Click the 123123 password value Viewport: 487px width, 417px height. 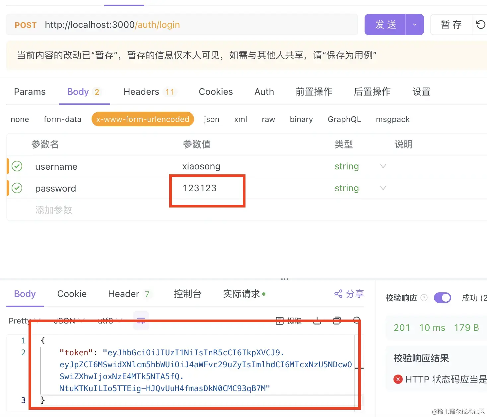click(200, 188)
